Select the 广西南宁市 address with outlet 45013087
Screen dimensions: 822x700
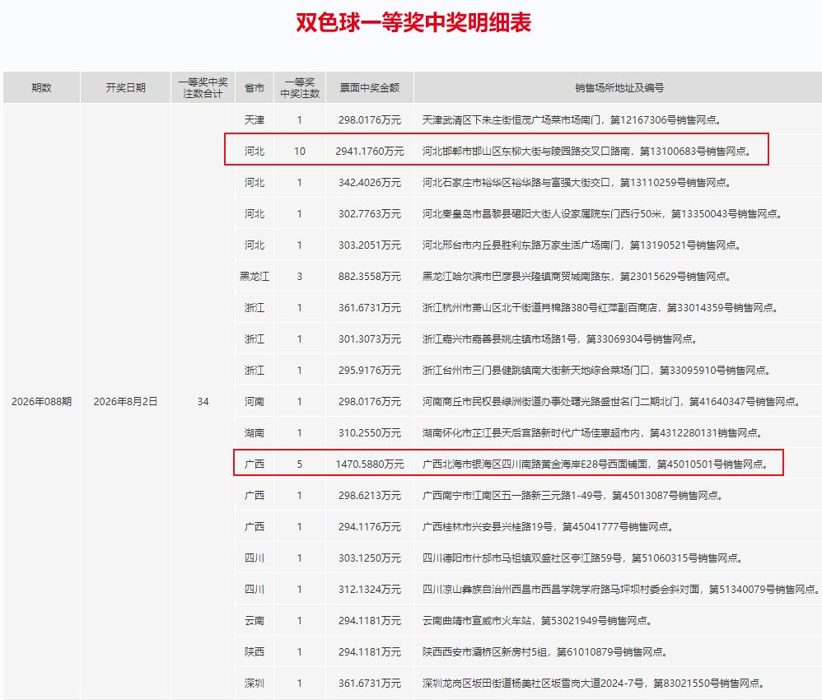pos(573,496)
